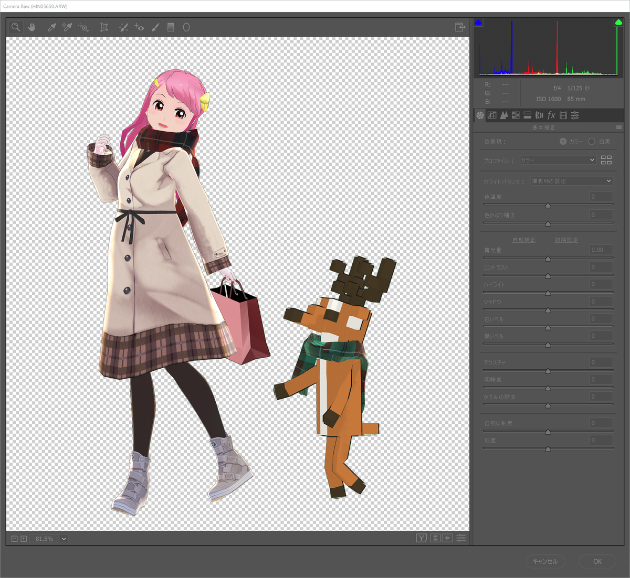The width and height of the screenshot is (630, 578).
Task: Click the 白レベル slider handle
Action: click(x=548, y=328)
